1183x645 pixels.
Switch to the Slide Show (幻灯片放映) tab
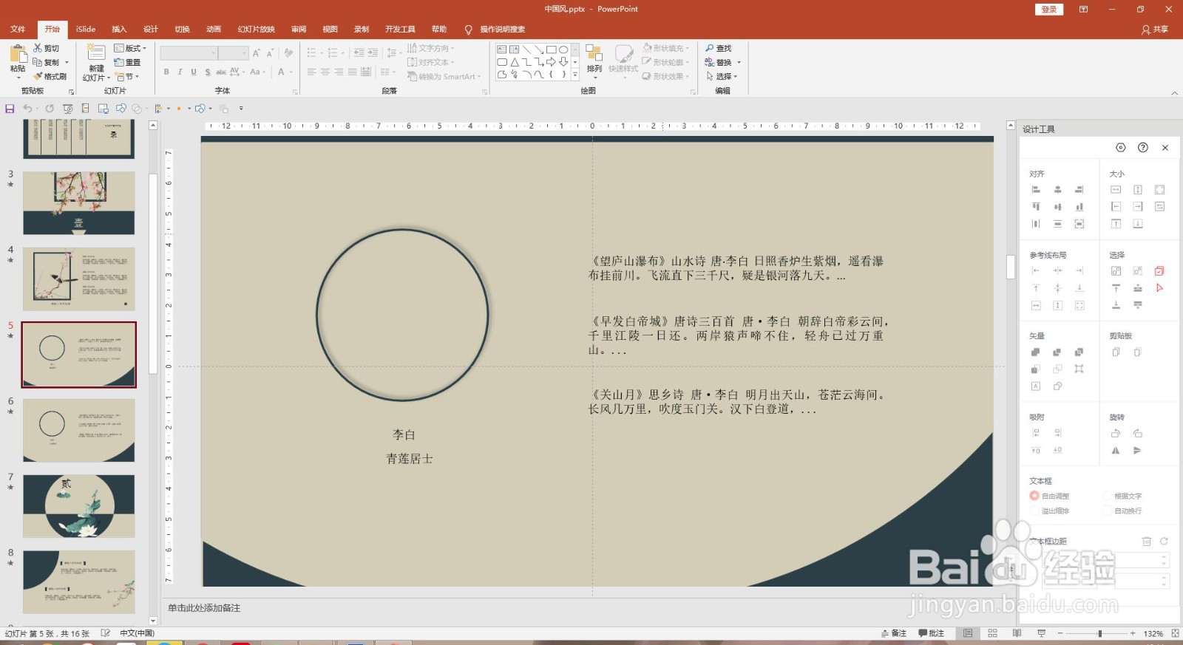(x=256, y=30)
